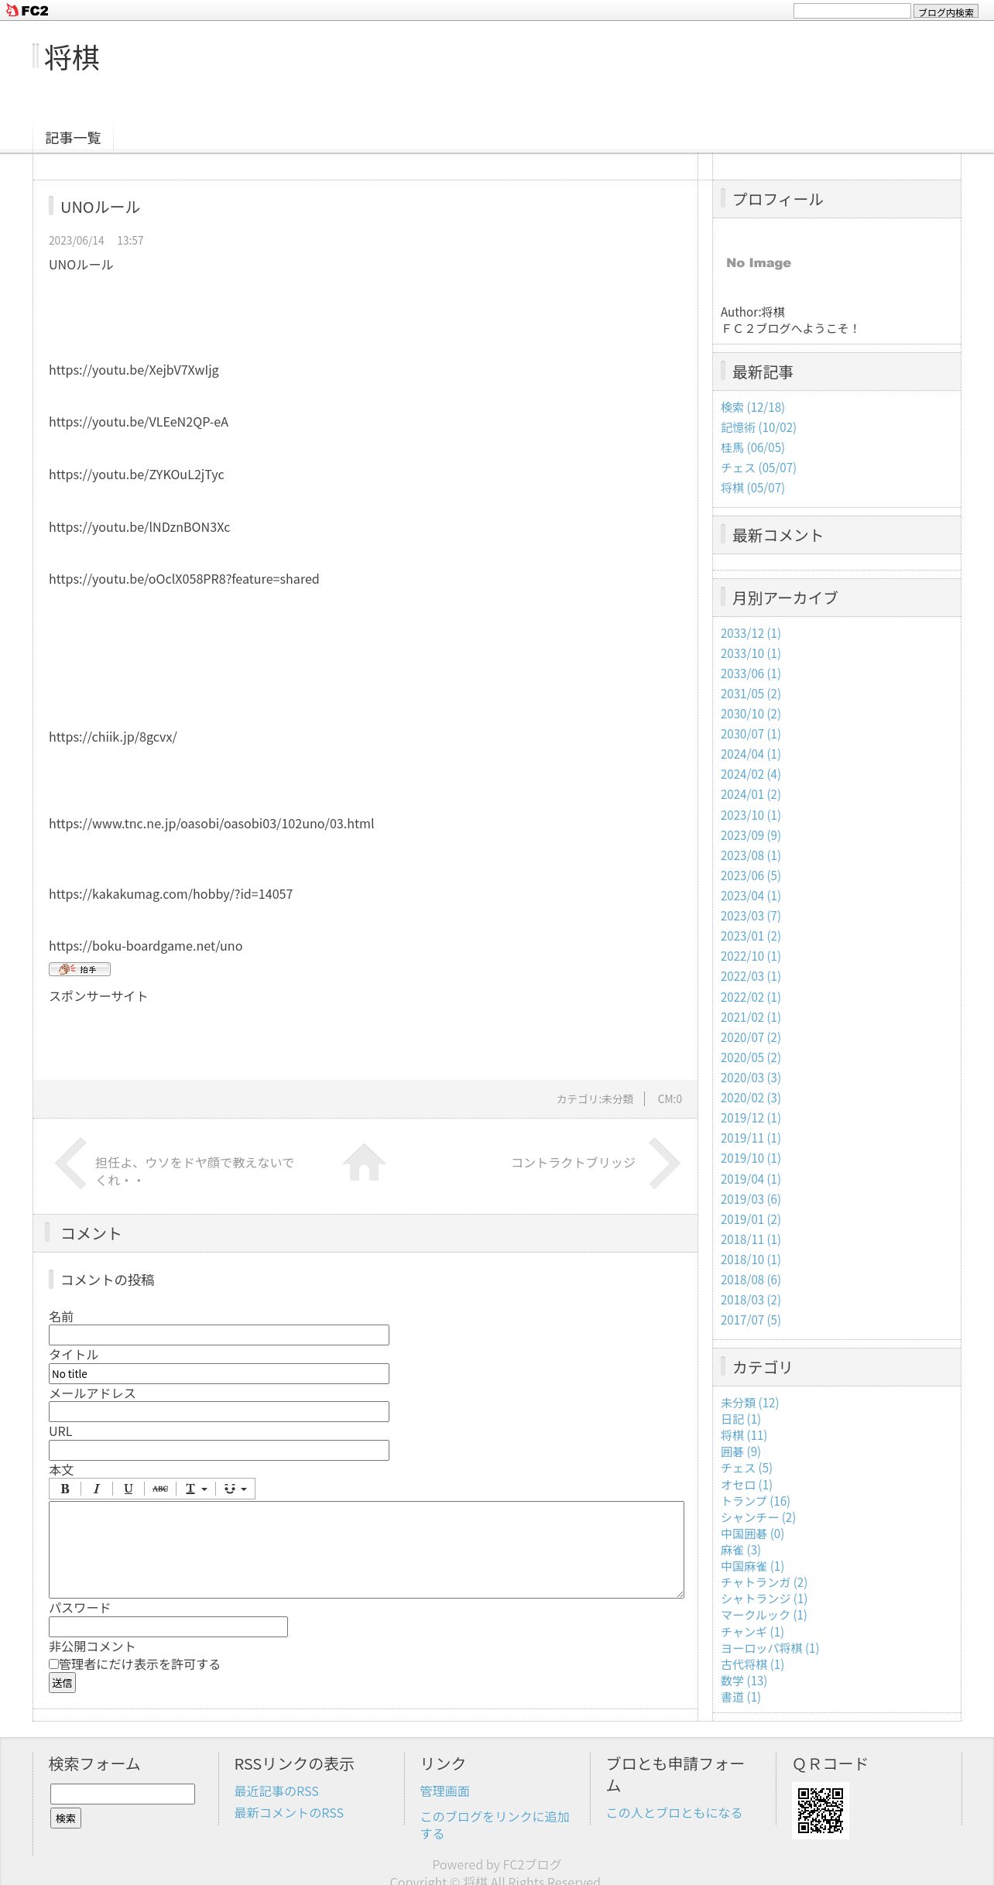This screenshot has height=1885, width=994.
Task: Click Powered by FC2ブログ footer link
Action: click(x=496, y=1865)
